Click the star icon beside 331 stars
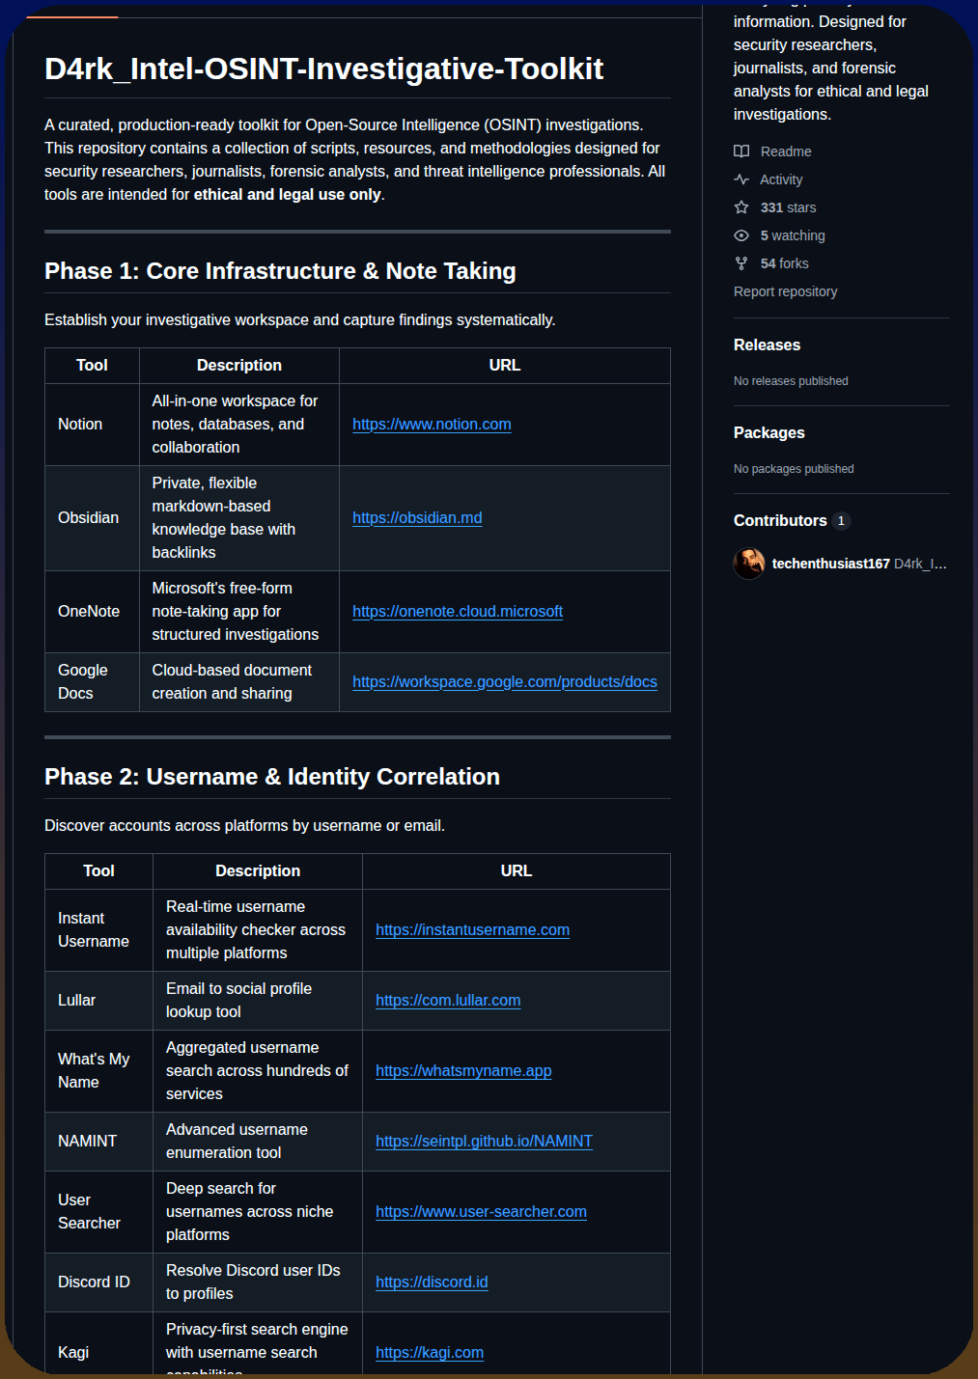Viewport: 978px width, 1379px height. tap(741, 207)
